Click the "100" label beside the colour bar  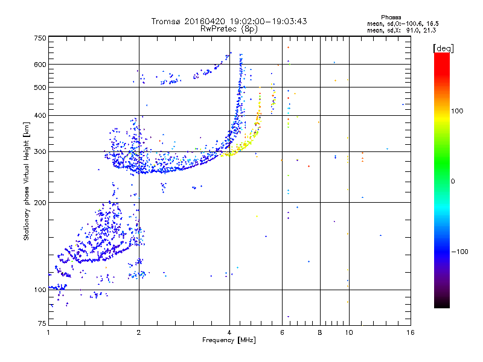click(457, 111)
